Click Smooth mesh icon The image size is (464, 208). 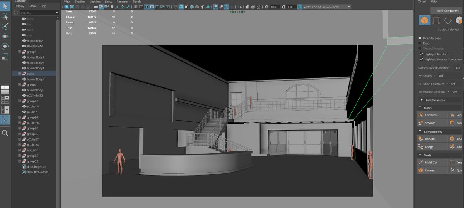pyautogui.click(x=421, y=123)
